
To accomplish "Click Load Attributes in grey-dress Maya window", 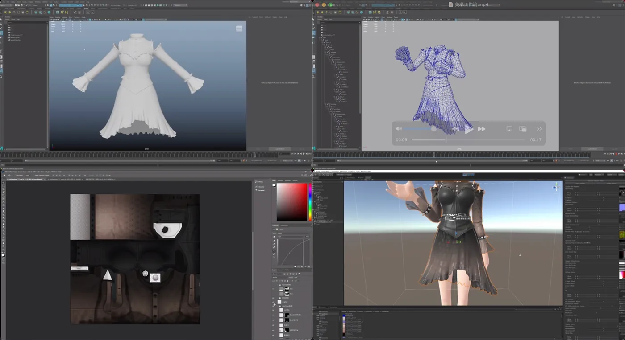I will click(x=279, y=149).
